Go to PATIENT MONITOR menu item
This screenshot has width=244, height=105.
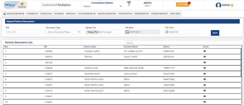(x=159, y=14)
